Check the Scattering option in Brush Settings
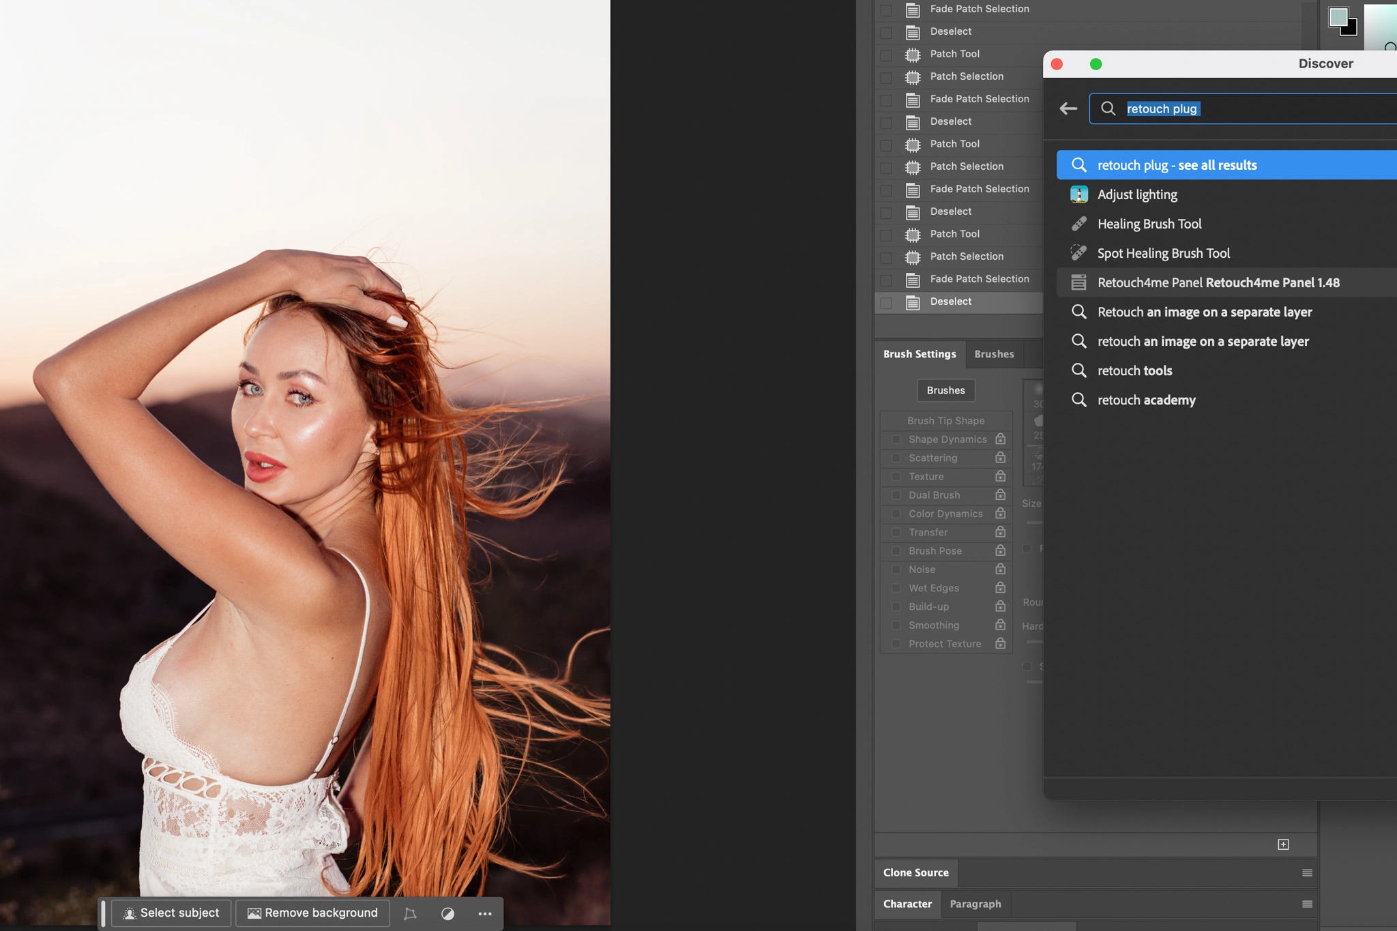This screenshot has height=931, width=1397. tap(896, 458)
